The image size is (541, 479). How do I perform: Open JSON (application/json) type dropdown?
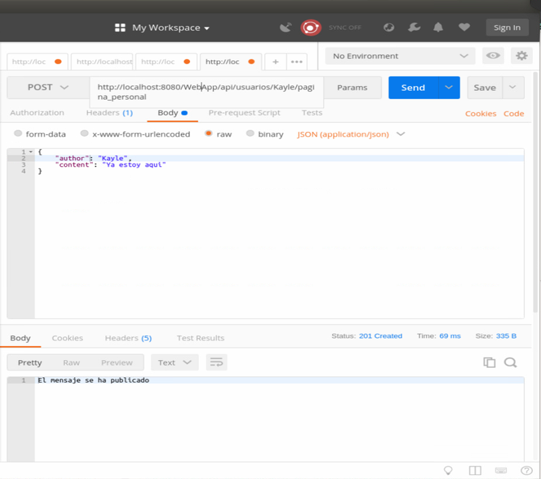pyautogui.click(x=351, y=134)
